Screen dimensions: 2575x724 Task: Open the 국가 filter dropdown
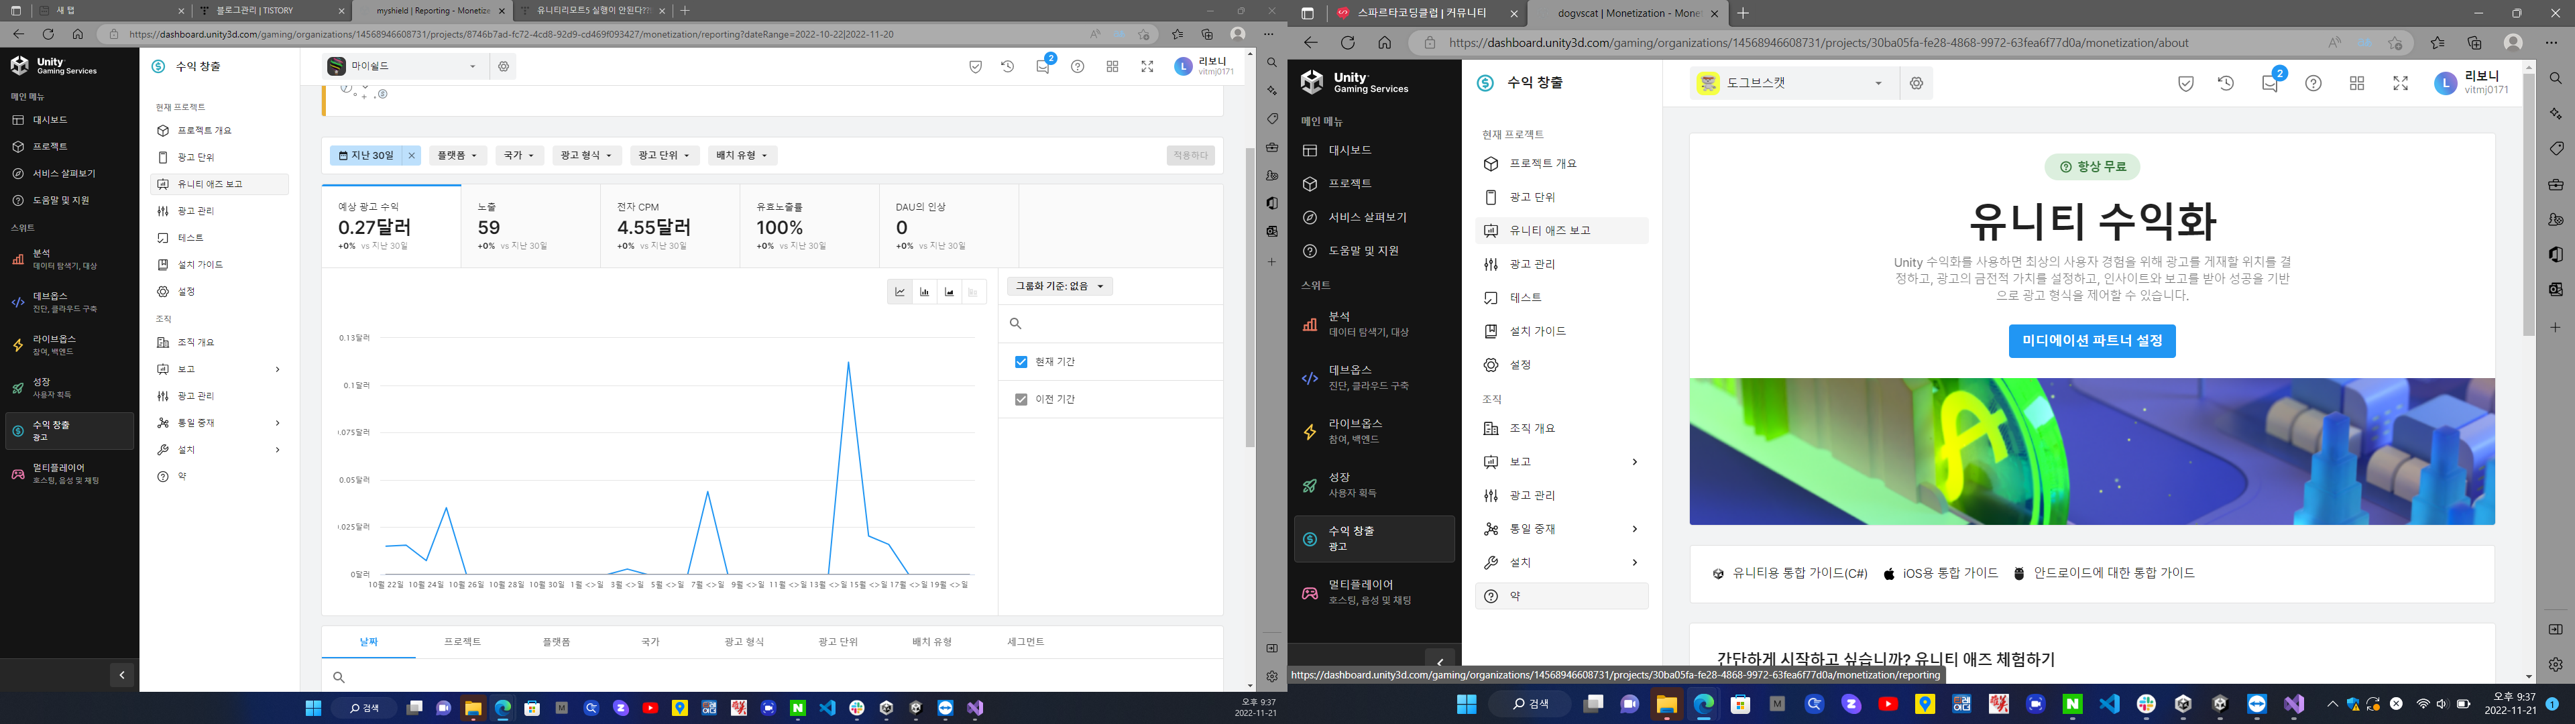pos(520,156)
